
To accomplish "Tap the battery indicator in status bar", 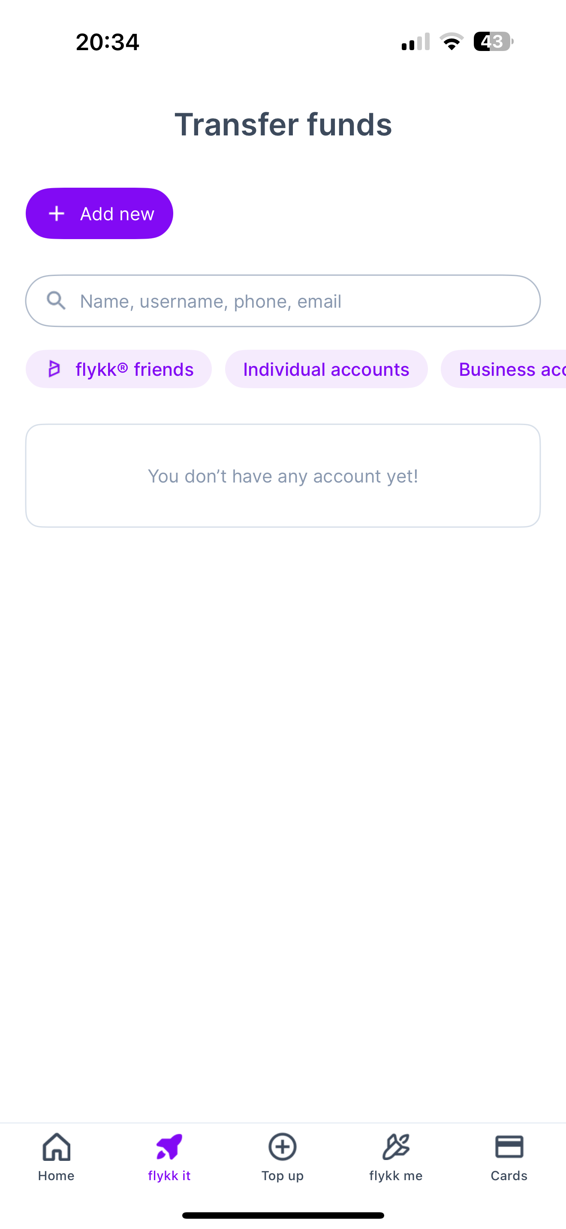I will 493,42.
